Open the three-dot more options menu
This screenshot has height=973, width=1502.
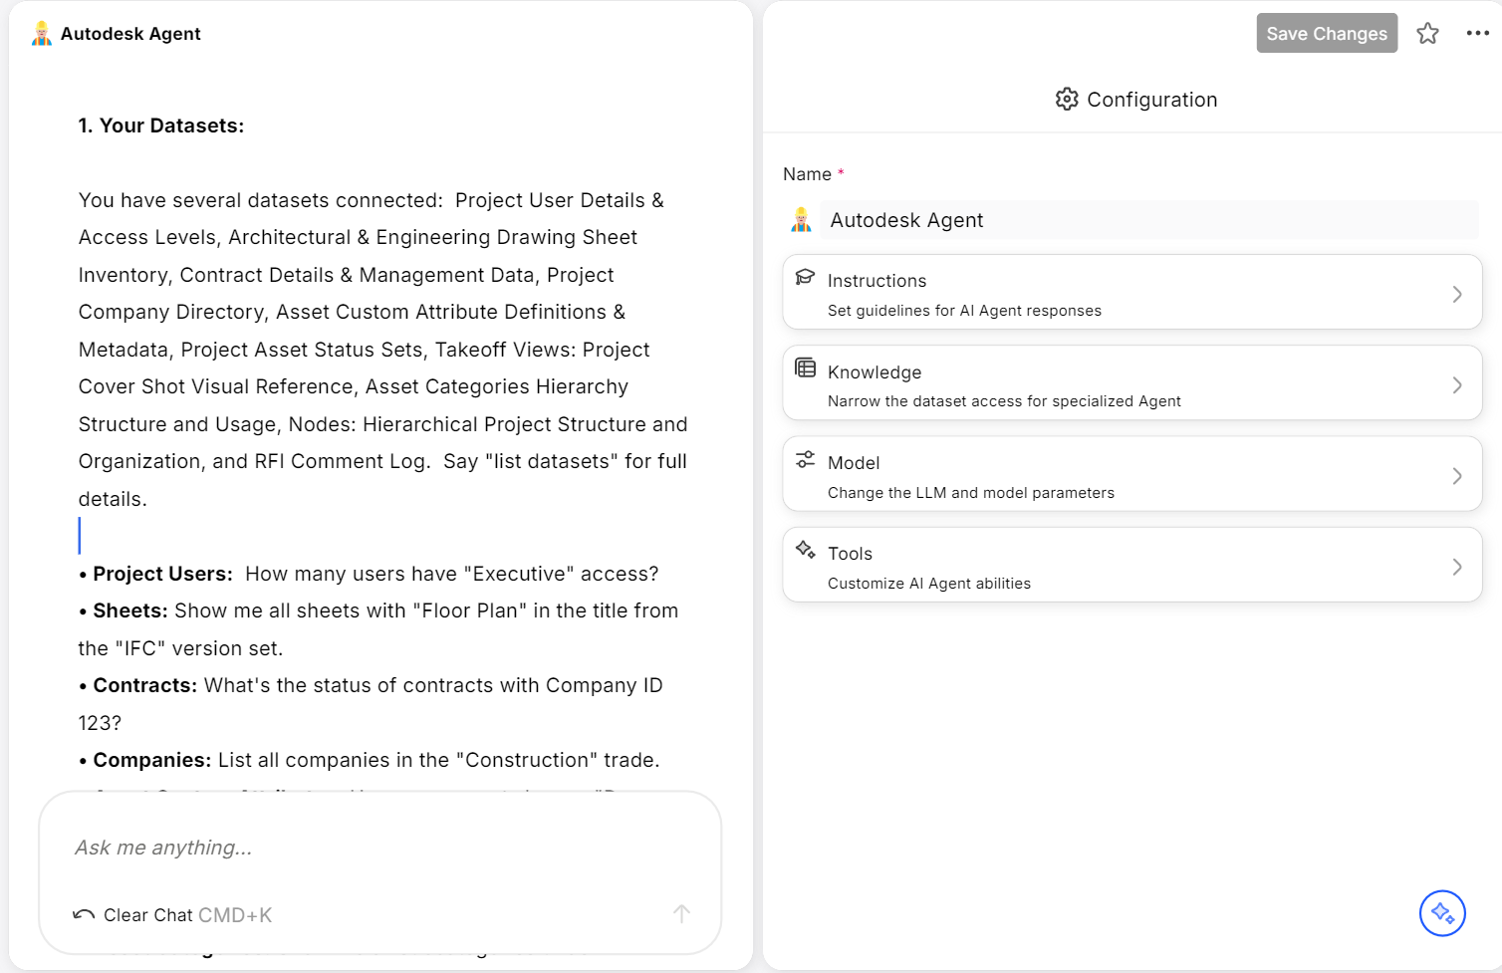click(1478, 34)
